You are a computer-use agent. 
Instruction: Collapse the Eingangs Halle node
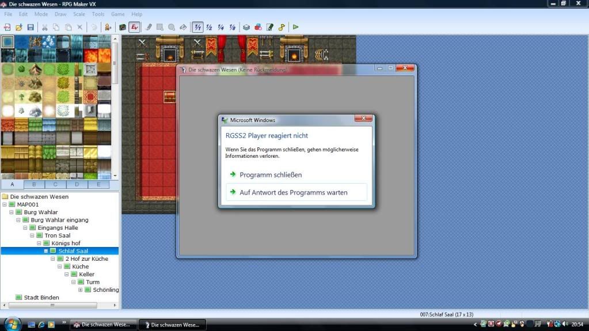(x=25, y=228)
